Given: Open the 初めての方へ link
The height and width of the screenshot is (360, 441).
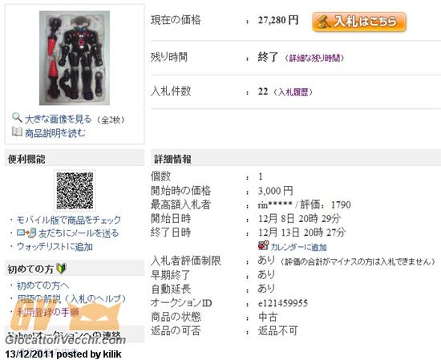Looking at the screenshot, I should 42,285.
